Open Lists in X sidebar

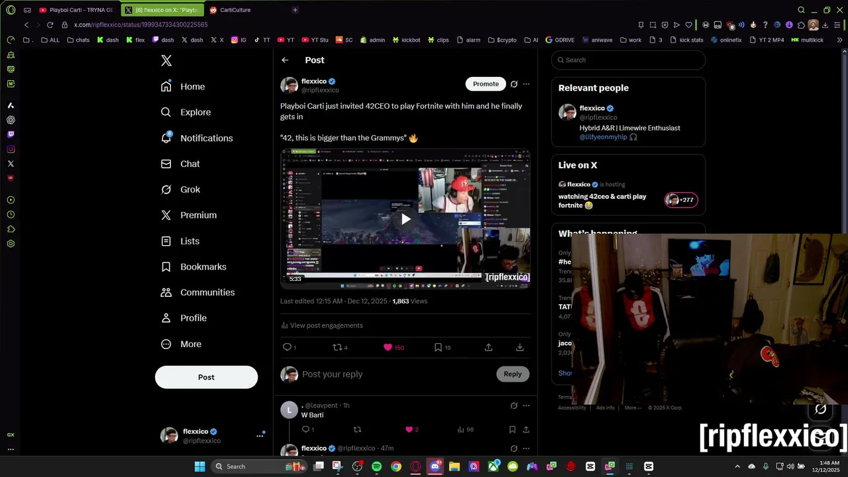point(180,241)
